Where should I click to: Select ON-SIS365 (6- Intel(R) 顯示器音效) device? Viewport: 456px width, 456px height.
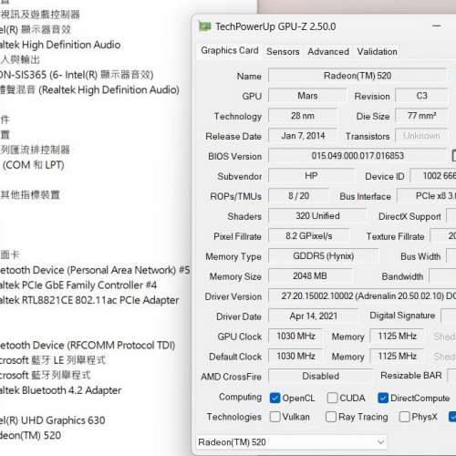coord(77,75)
